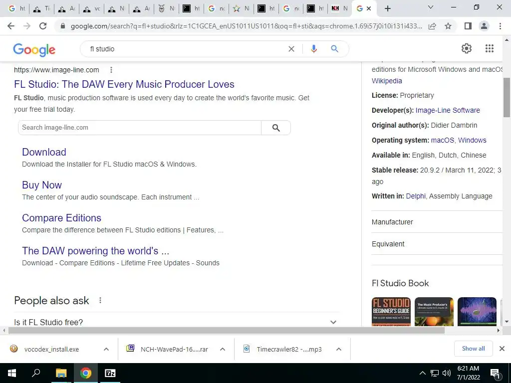Follow the Image-Line Software developer link
Screen dimensions: 511x383
[448, 110]
